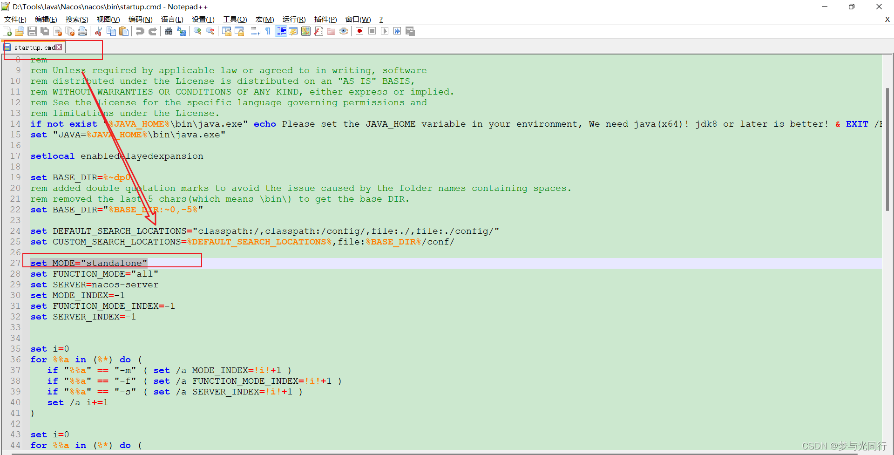Toggle the Indent Guide button

pos(281,31)
